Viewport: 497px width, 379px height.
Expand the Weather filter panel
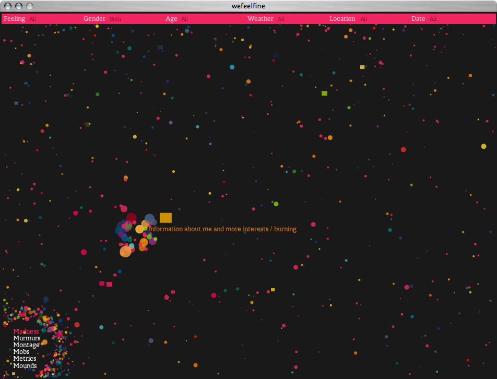coord(261,19)
